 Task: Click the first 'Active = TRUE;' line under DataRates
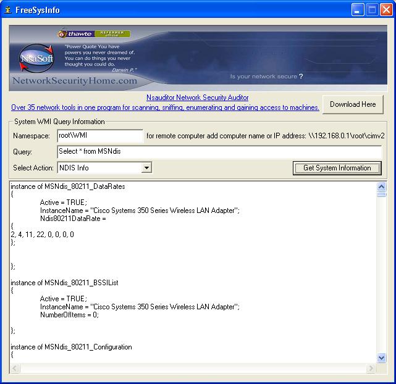tap(64, 202)
